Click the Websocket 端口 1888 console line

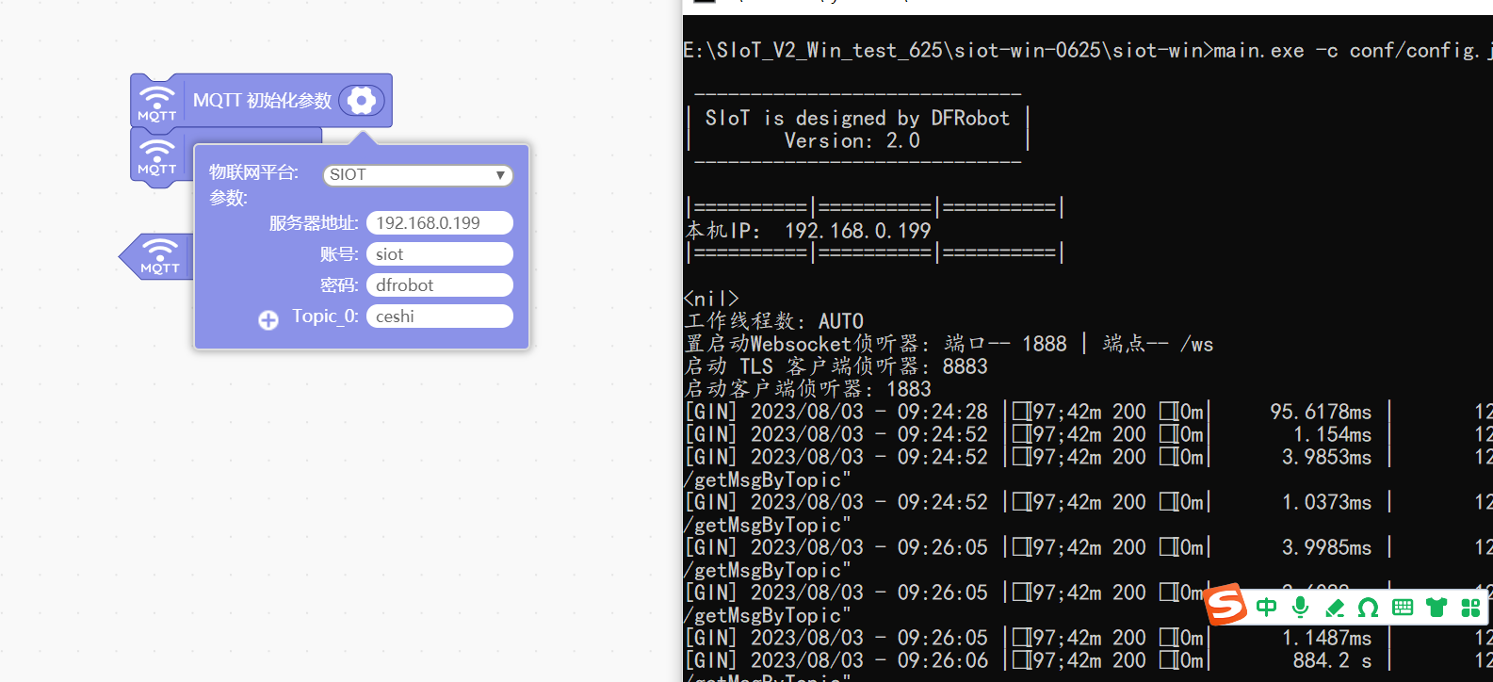pyautogui.click(x=949, y=344)
